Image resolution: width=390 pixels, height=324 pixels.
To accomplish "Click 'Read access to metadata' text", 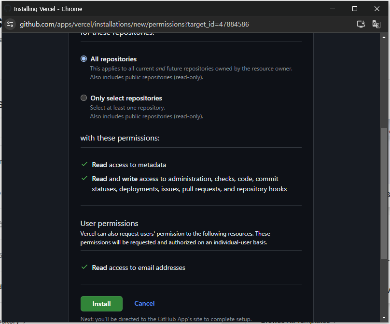I will (129, 165).
